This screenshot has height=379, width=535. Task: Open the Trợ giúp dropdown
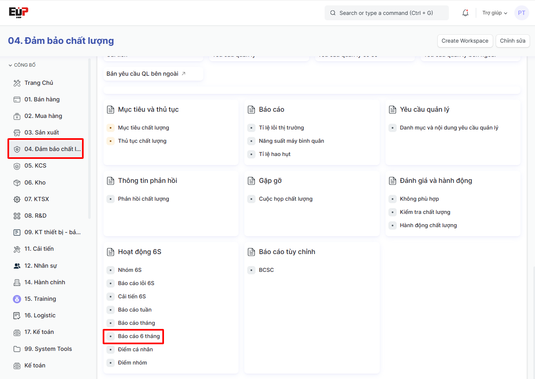494,13
